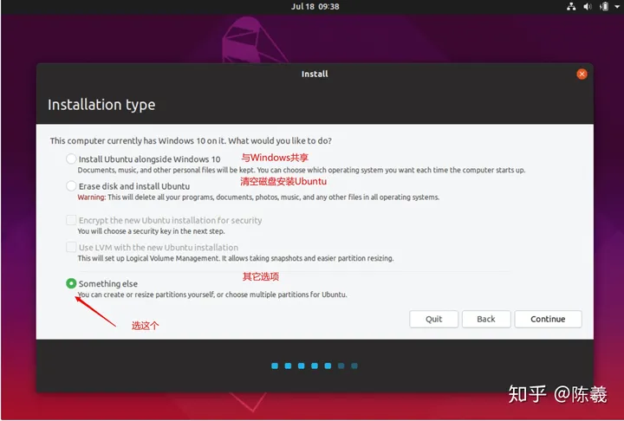Open the clock showing Jul 18 09:38
The image size is (624, 421).
(315, 6)
